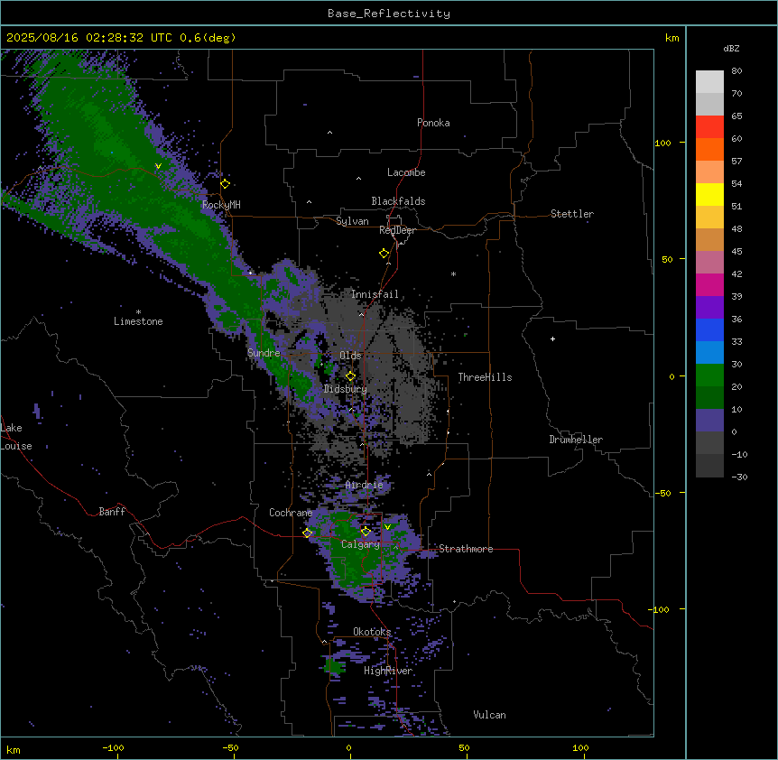778x760 pixels.
Task: Click the RedDeer city label
Action: (397, 230)
